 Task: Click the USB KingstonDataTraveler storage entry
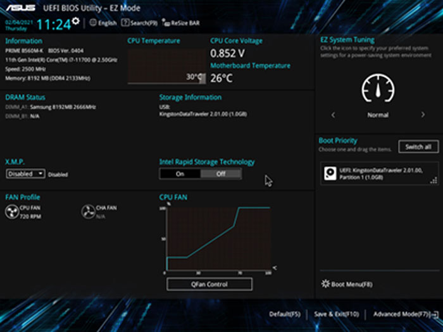point(203,114)
